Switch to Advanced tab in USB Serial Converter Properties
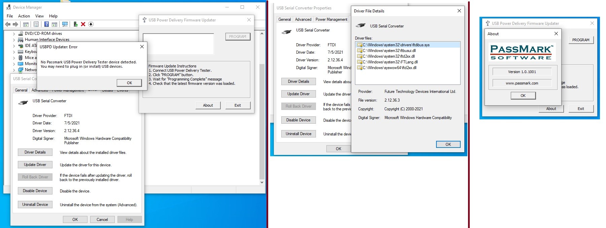The height and width of the screenshot is (228, 606). (x=303, y=19)
